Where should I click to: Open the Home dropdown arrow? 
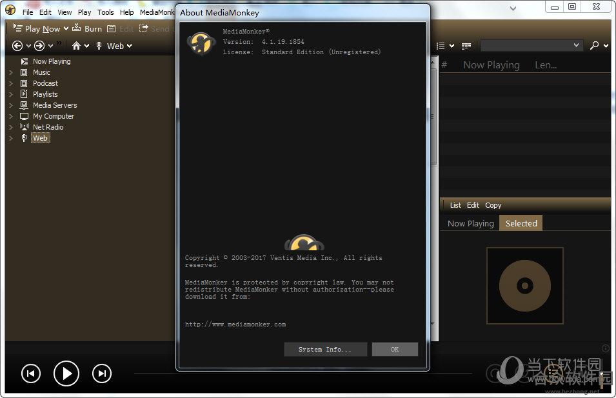[87, 46]
